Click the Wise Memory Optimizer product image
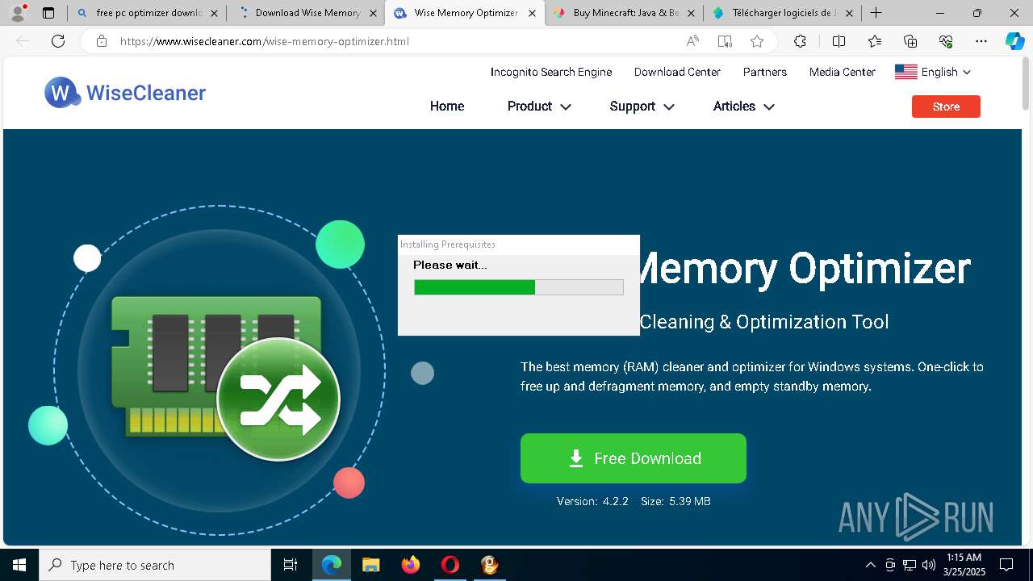Viewport: 1033px width, 581px height. (220, 370)
